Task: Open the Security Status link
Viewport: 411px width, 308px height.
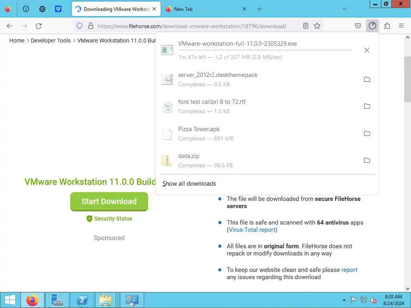Action: (x=109, y=219)
